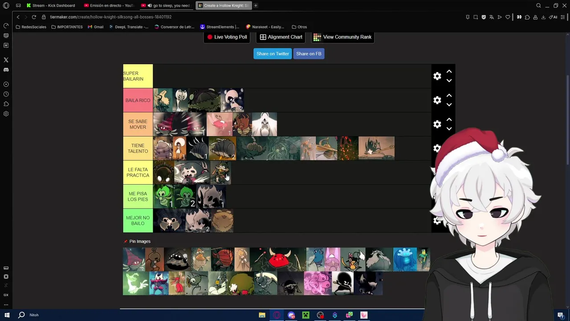Switch to go to sleep, you need tab

point(166,5)
